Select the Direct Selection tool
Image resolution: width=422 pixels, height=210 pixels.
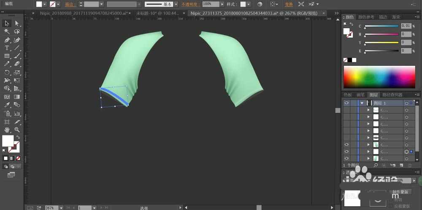(17, 23)
